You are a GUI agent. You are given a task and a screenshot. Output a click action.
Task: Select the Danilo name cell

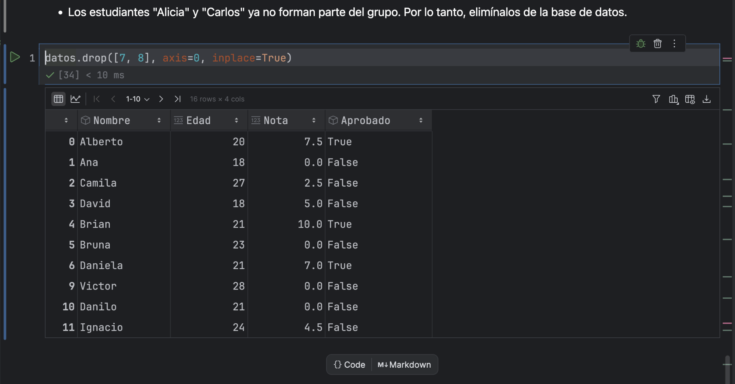(x=124, y=307)
